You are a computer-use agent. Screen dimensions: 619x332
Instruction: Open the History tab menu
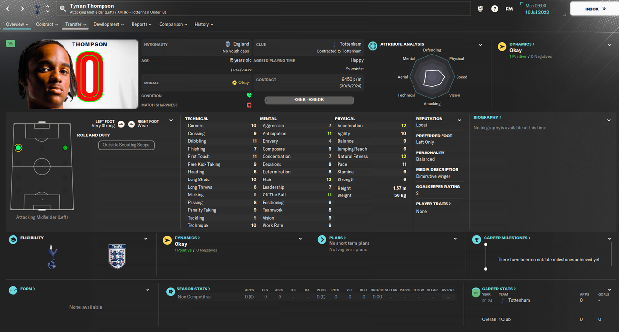(x=204, y=24)
